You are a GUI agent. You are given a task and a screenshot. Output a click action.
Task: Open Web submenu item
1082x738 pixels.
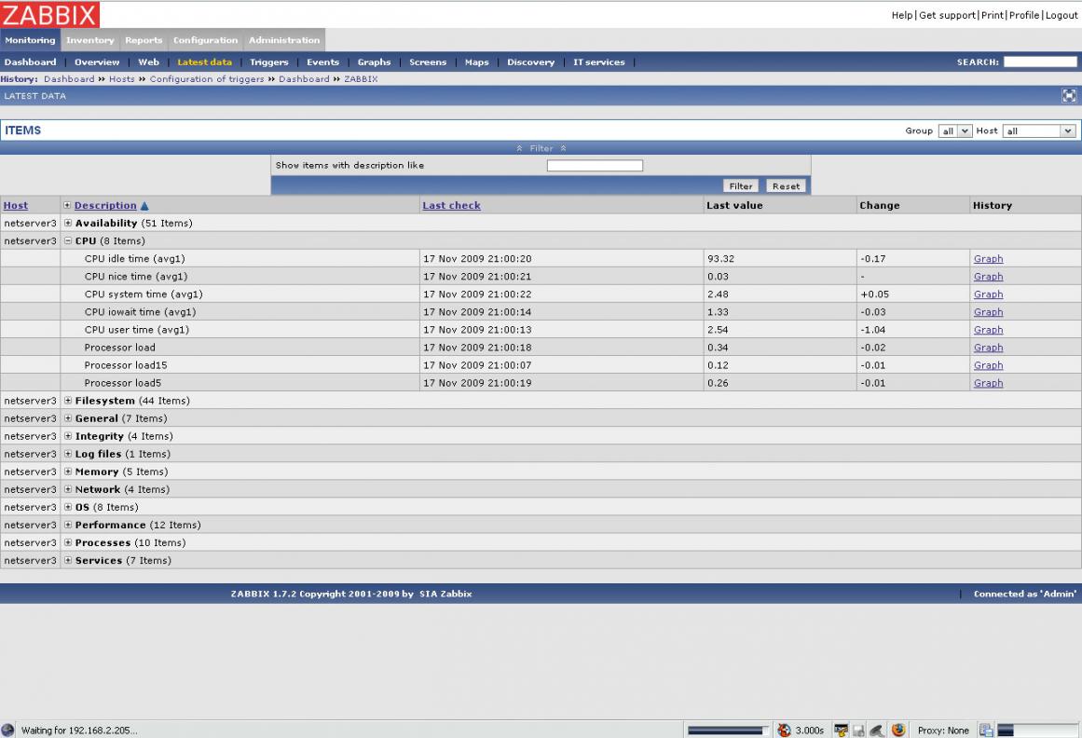click(148, 62)
